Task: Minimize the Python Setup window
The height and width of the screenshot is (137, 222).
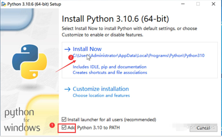Action: click(x=183, y=4)
